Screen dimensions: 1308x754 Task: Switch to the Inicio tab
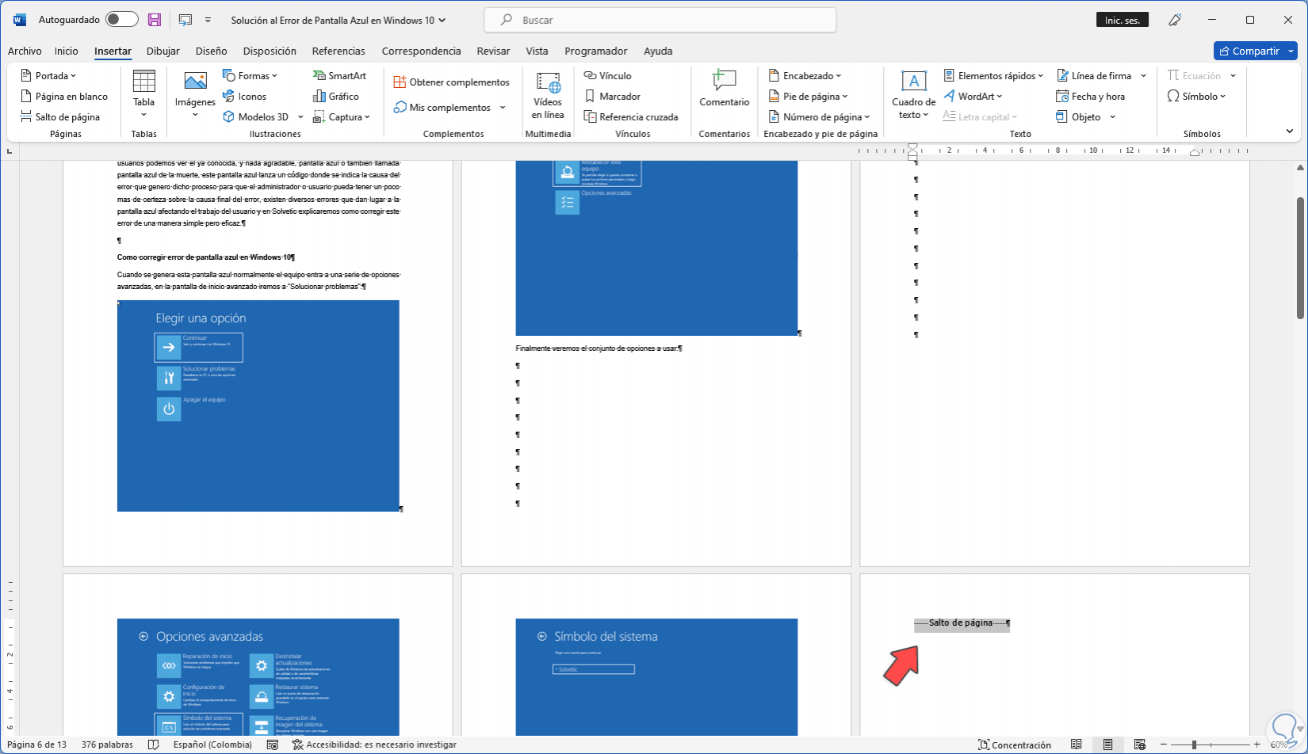coord(67,51)
